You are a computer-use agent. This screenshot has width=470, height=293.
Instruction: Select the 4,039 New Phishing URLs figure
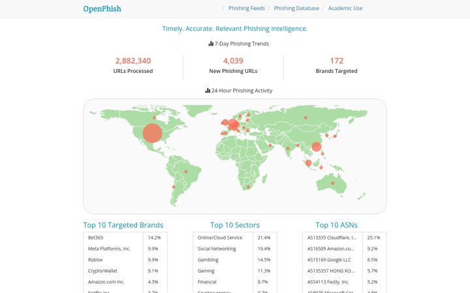(233, 61)
